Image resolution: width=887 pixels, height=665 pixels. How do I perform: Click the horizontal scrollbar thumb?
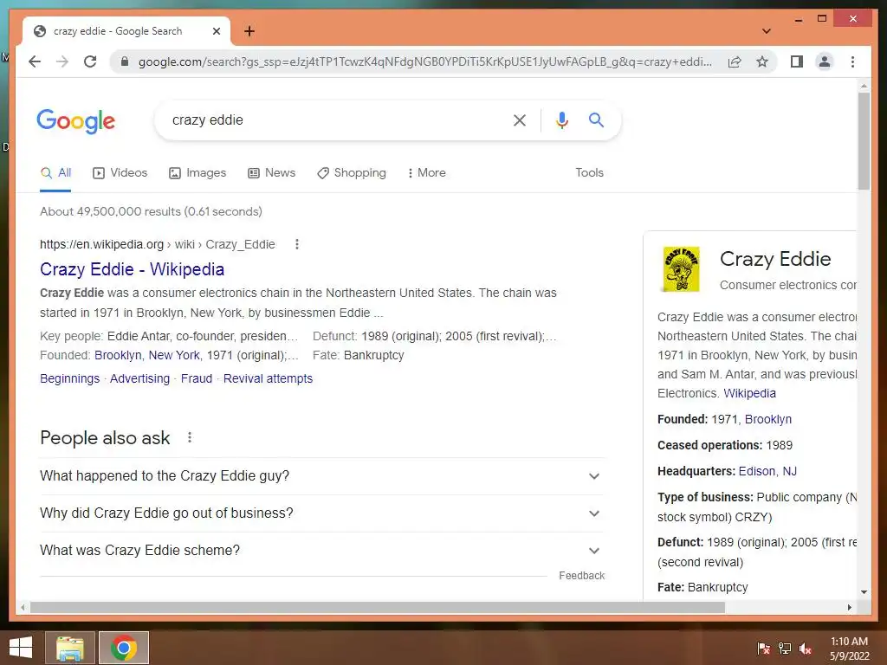pos(378,607)
